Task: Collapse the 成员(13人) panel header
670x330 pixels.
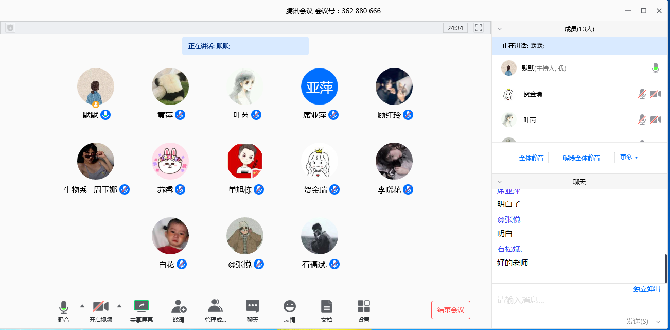Action: point(500,29)
